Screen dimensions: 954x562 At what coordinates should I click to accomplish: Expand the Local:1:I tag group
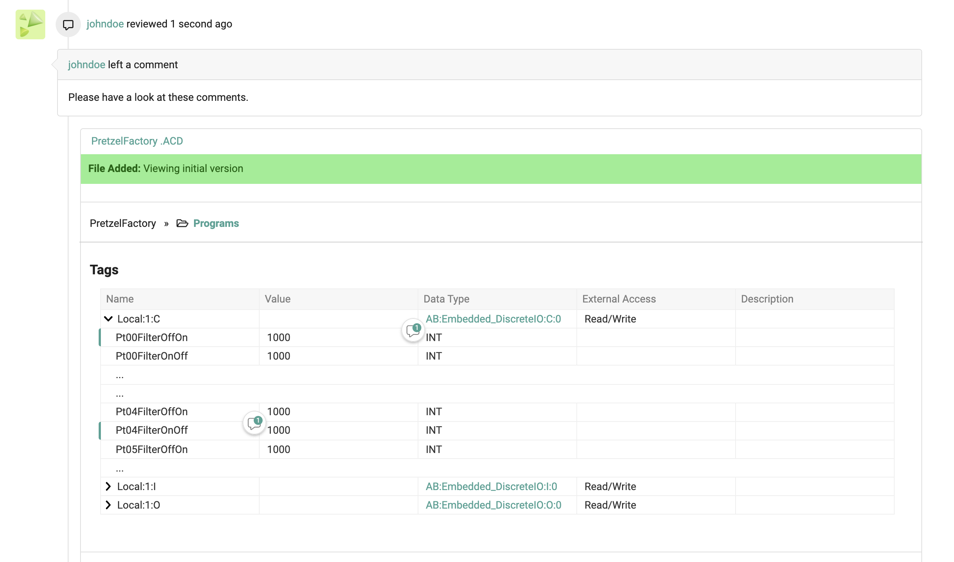pos(109,486)
